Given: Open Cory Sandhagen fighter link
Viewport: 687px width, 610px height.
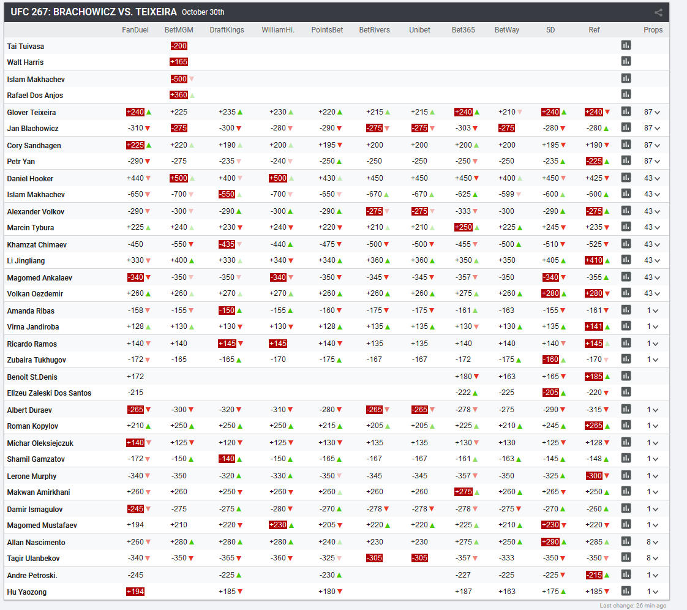Looking at the screenshot, I should tap(34, 146).
